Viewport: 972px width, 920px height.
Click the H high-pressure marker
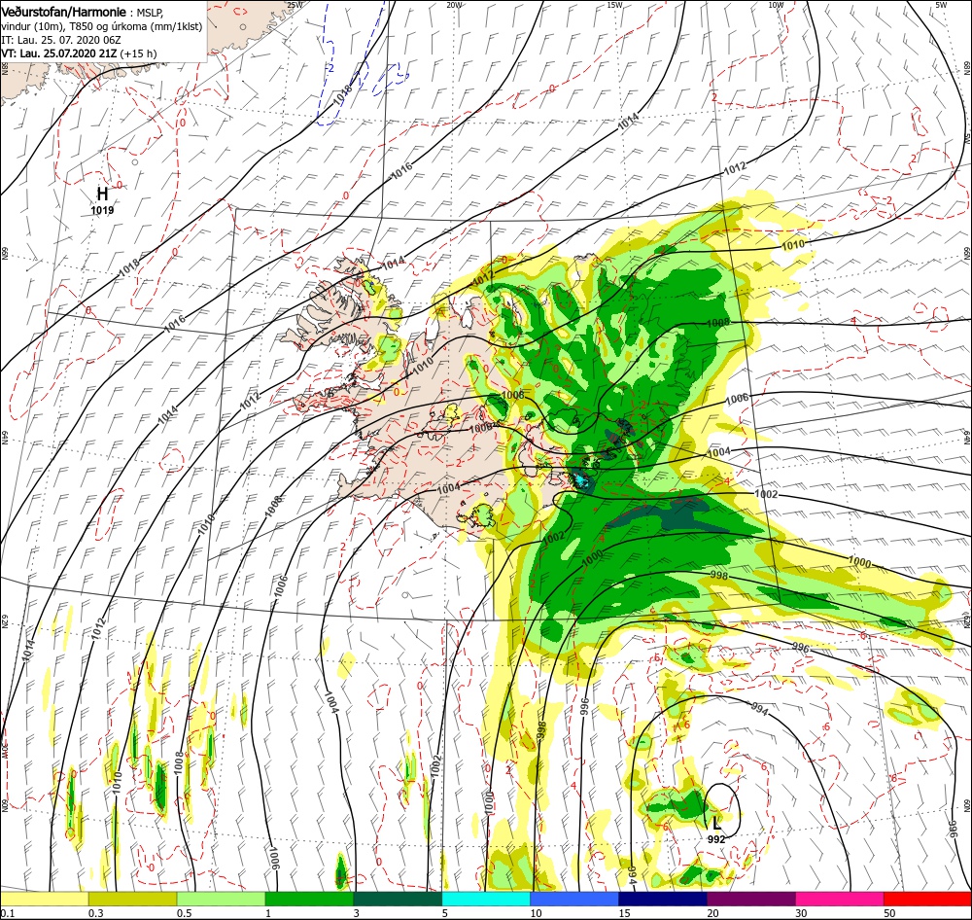(x=102, y=195)
